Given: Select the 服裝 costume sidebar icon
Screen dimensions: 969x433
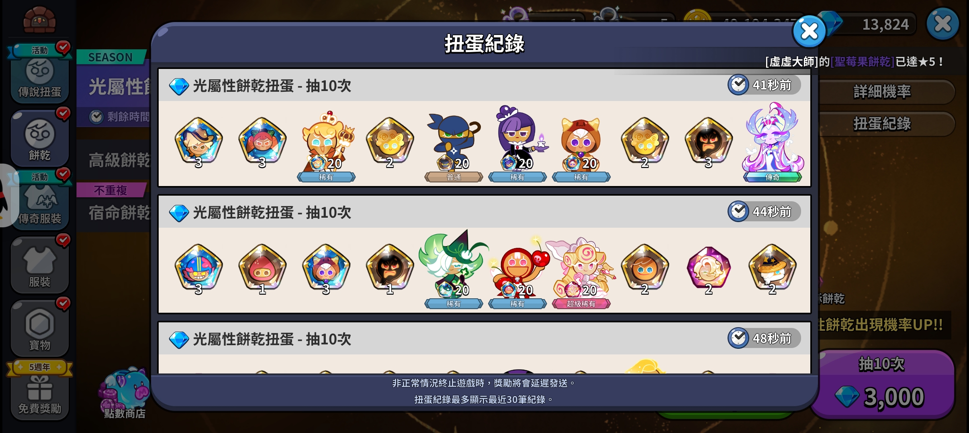Looking at the screenshot, I should tap(39, 265).
